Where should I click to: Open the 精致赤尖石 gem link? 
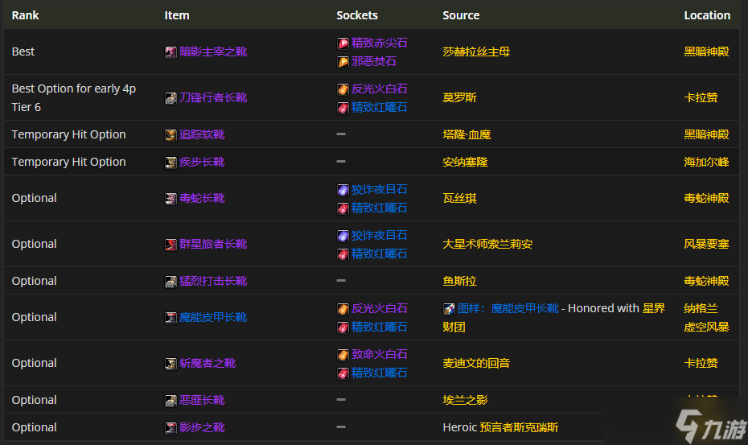click(380, 43)
